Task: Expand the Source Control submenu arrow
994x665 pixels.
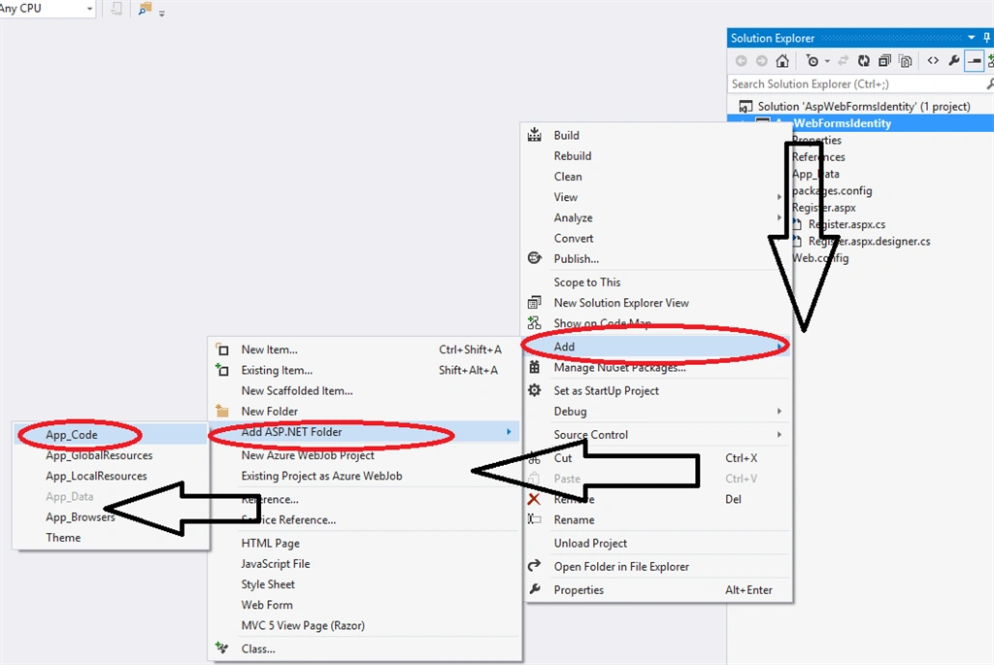Action: 779,434
